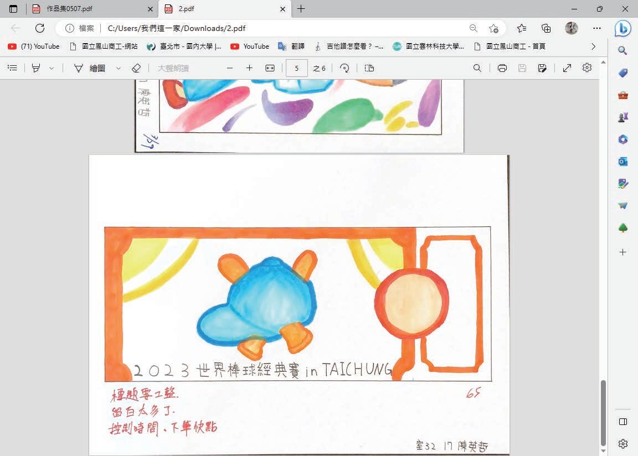The width and height of the screenshot is (638, 456).
Task: Open the 吉他譜怎麼看 bookmark
Action: (349, 46)
